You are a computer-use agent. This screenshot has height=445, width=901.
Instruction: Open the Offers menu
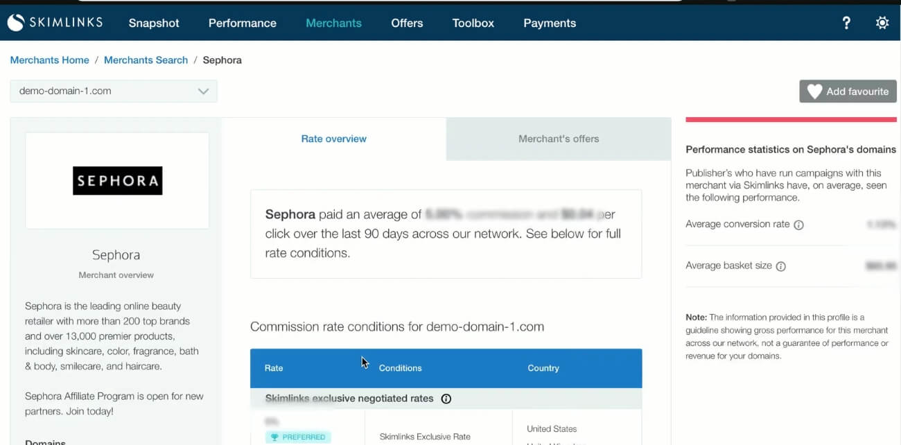407,23
